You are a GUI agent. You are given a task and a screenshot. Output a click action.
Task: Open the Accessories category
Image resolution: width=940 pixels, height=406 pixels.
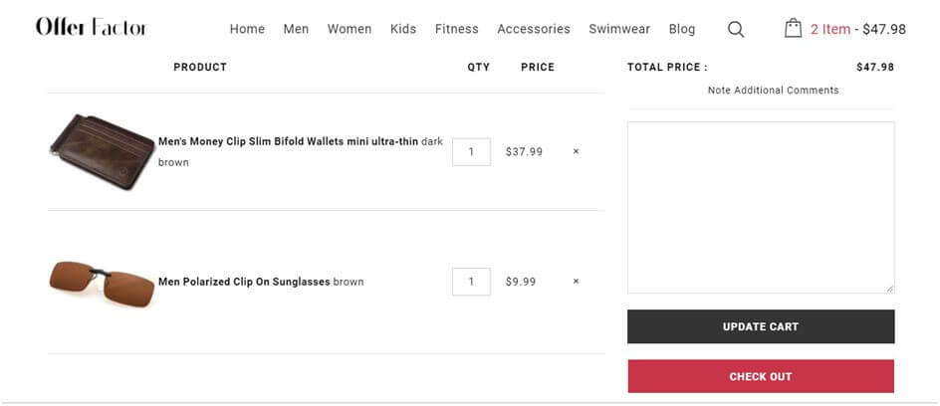click(x=534, y=29)
